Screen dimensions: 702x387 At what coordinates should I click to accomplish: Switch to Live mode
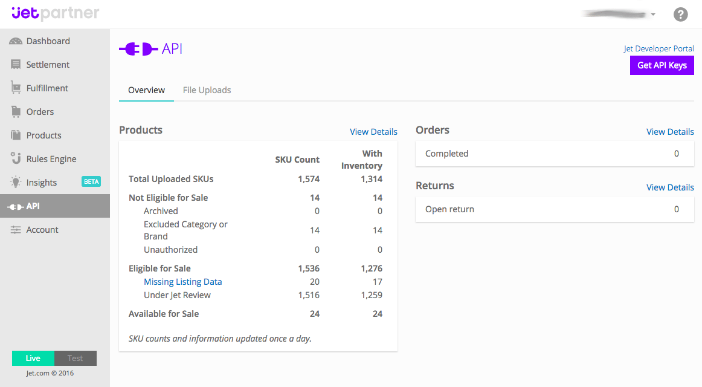pos(33,359)
